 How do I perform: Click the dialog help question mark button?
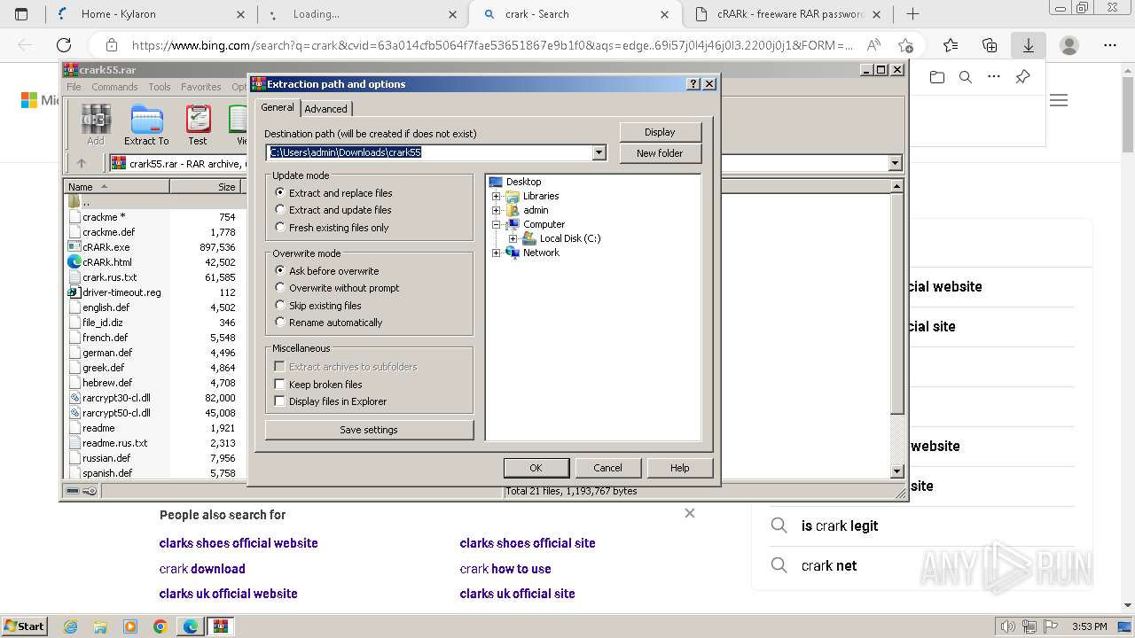693,84
